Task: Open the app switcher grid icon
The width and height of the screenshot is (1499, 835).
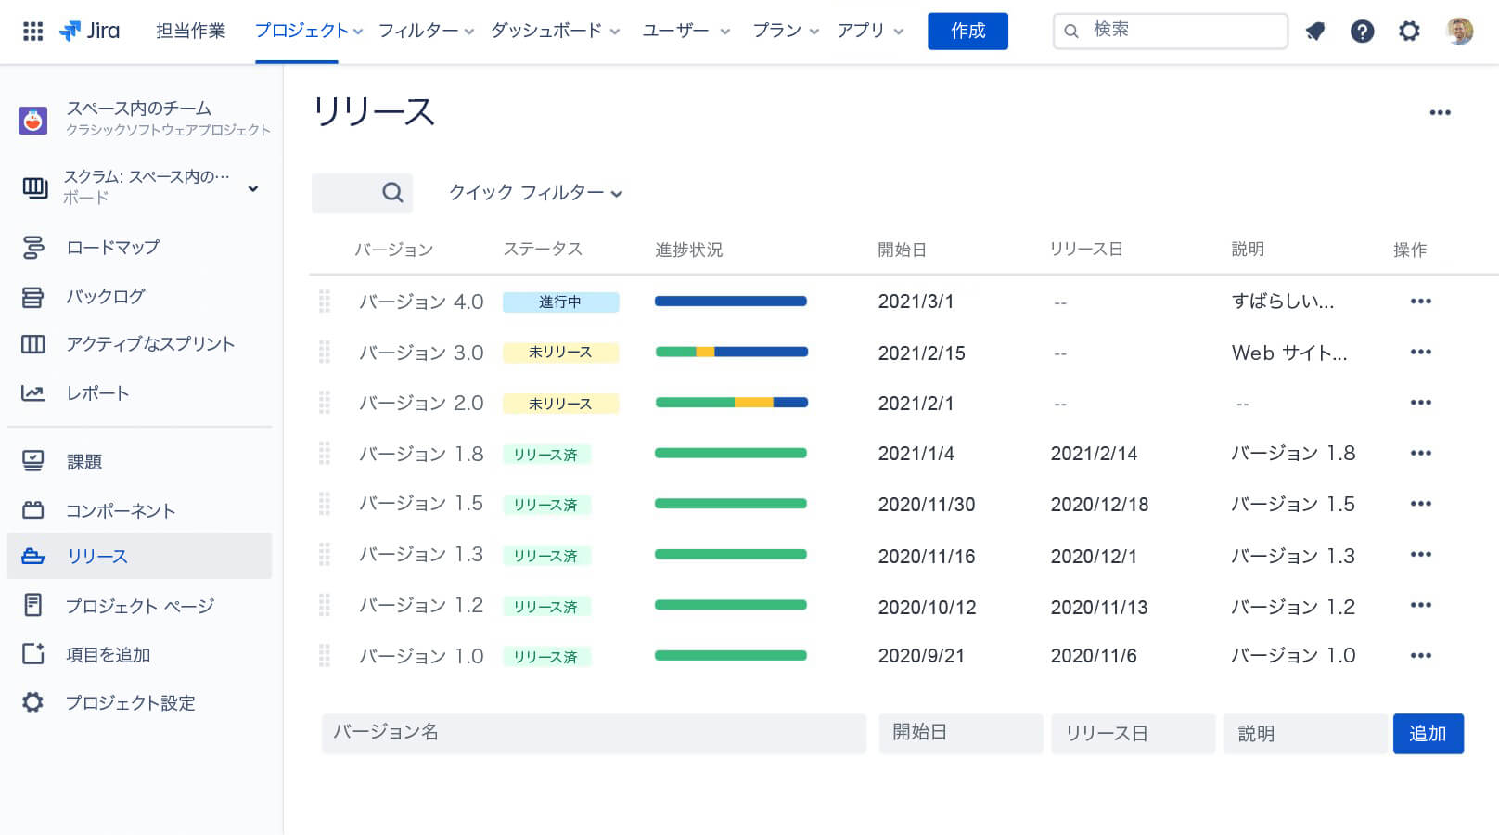Action: [x=32, y=31]
